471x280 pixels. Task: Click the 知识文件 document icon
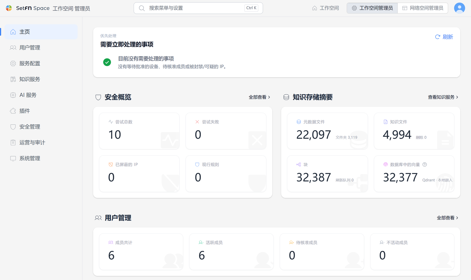(x=386, y=122)
